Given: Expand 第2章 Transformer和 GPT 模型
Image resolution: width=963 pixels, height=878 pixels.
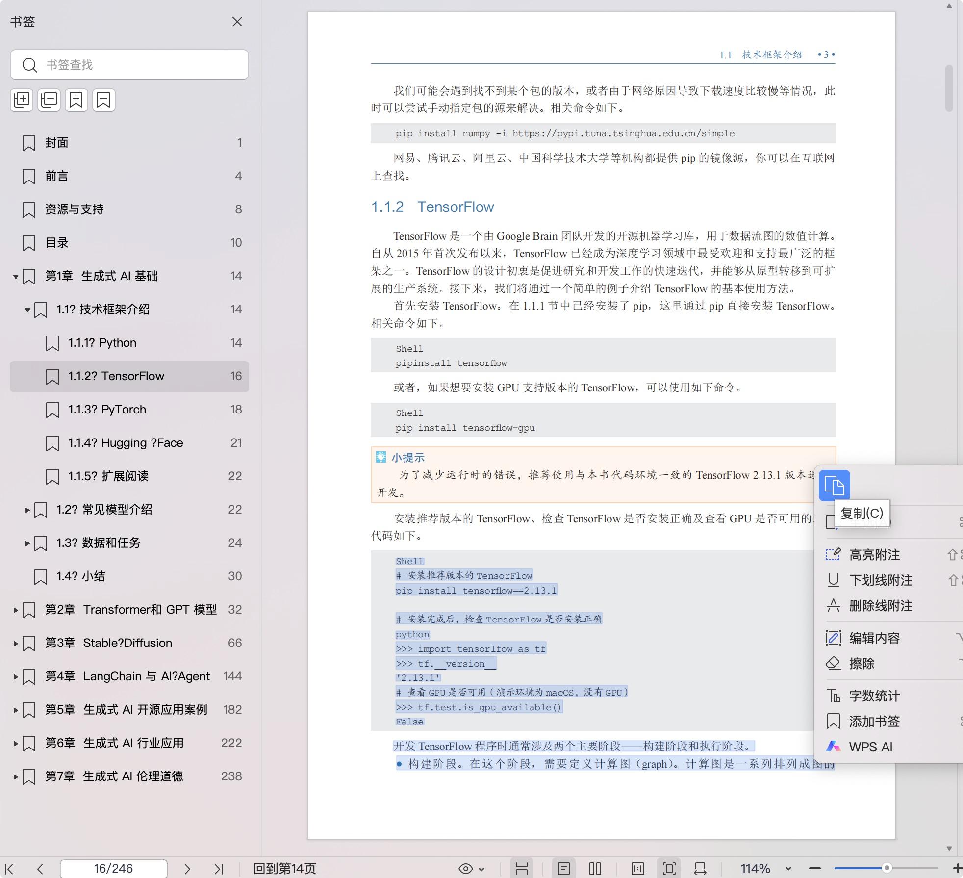Looking at the screenshot, I should 16,610.
